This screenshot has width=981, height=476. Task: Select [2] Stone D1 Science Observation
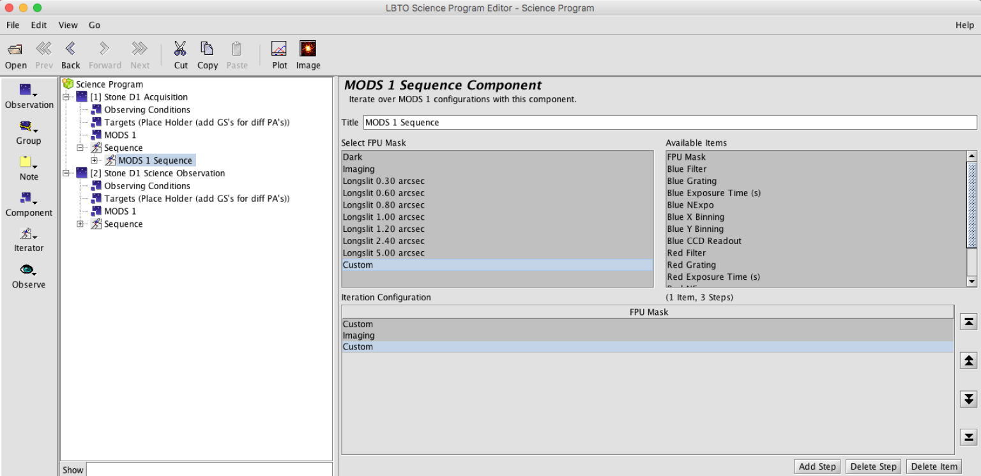157,173
